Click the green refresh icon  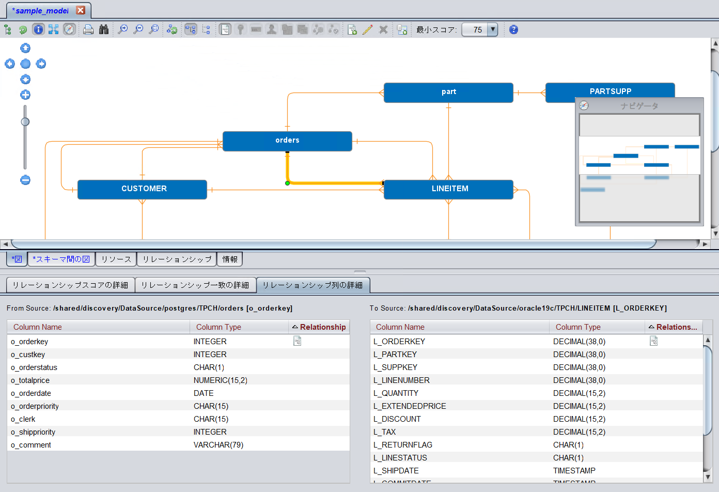[23, 29]
